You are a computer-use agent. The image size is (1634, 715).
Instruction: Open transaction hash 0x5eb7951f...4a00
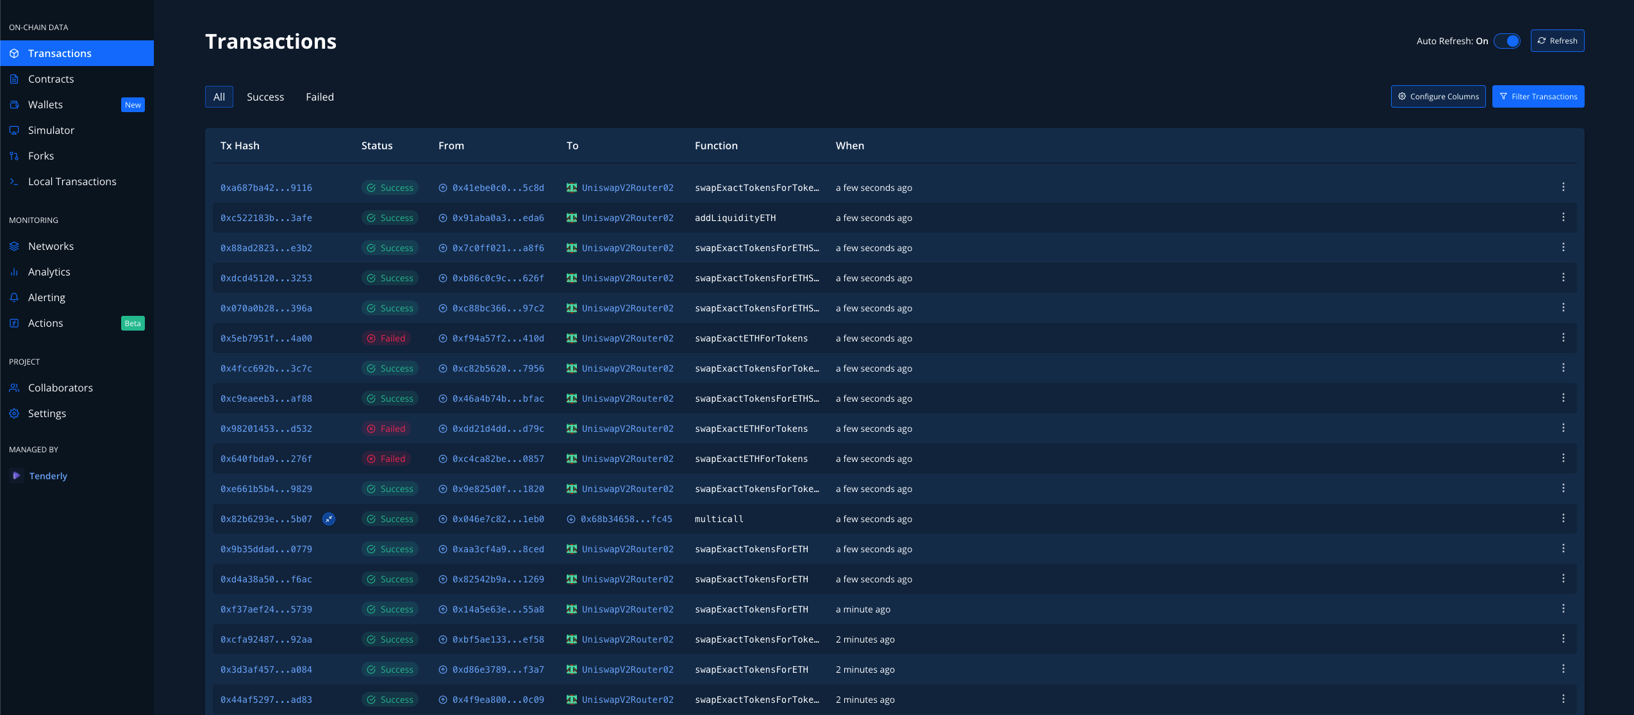(266, 338)
